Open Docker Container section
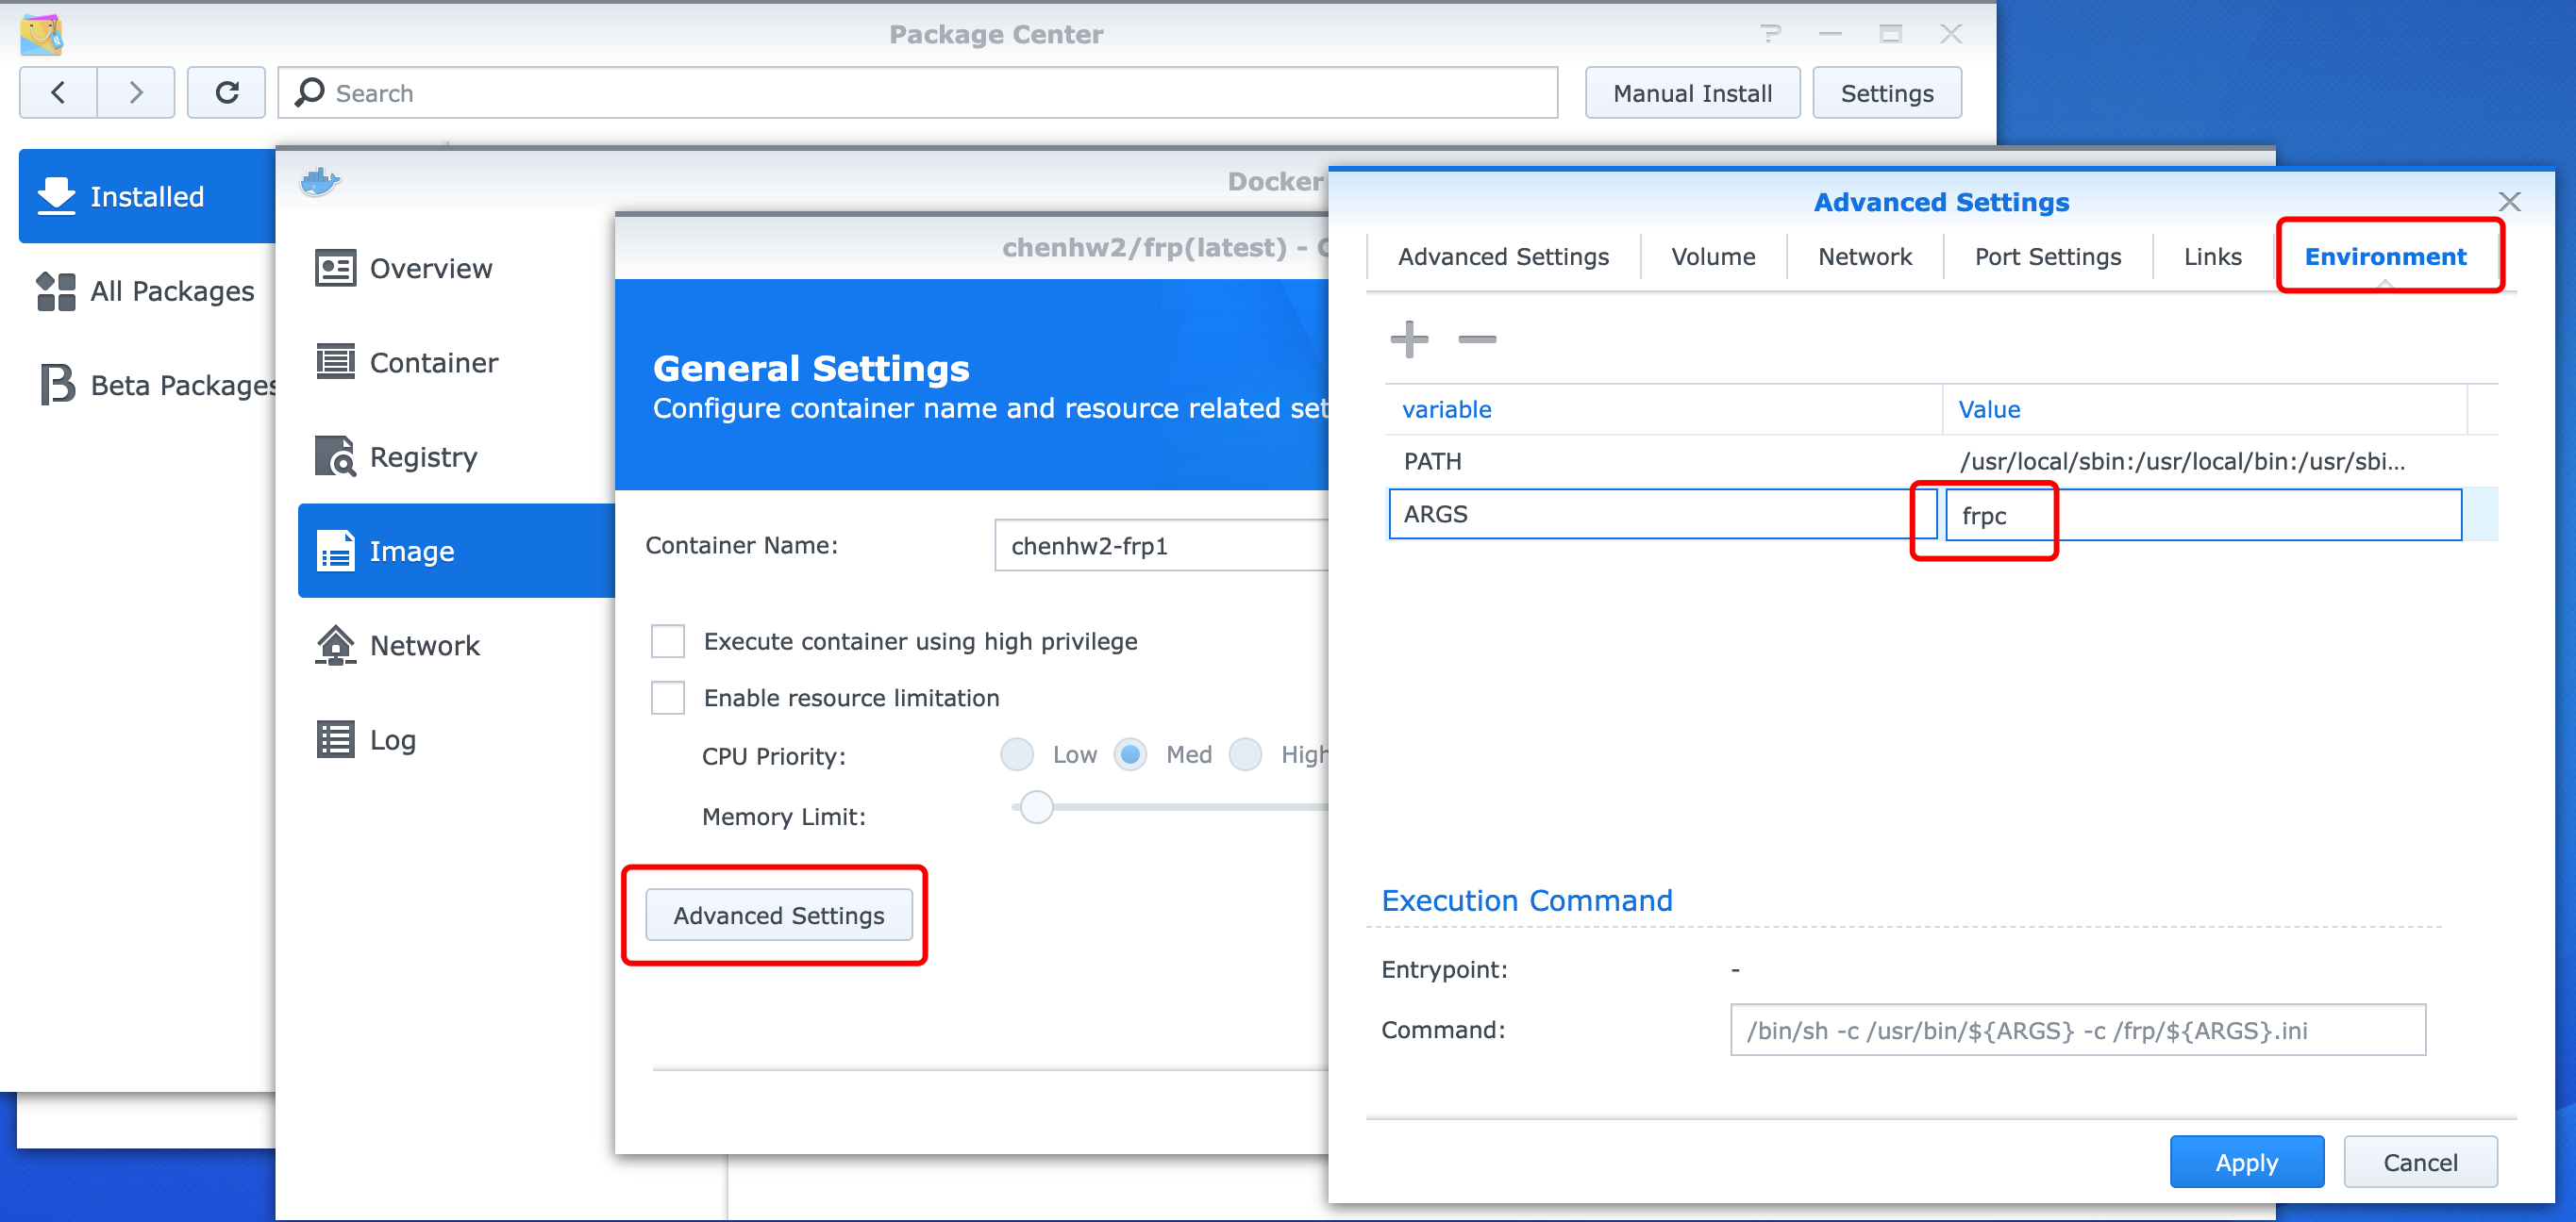The height and width of the screenshot is (1222, 2576). [433, 363]
